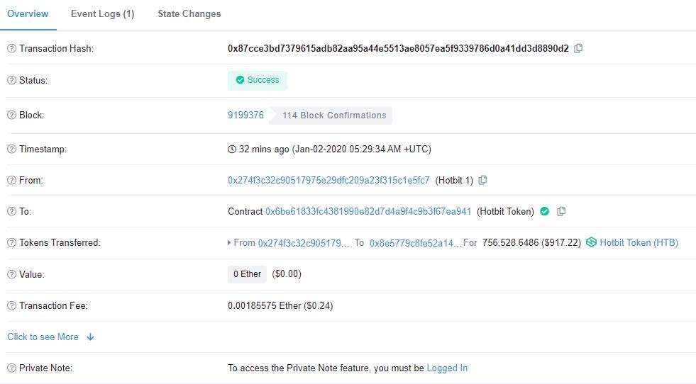The width and height of the screenshot is (696, 384).
Task: Copy the Hotbit Token contract address
Action: (x=561, y=212)
